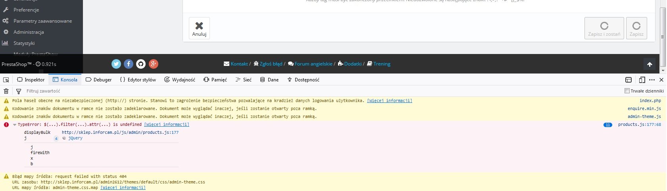Toggle devtools dock side icon
Screen dimensions: 667x191
pos(629,80)
